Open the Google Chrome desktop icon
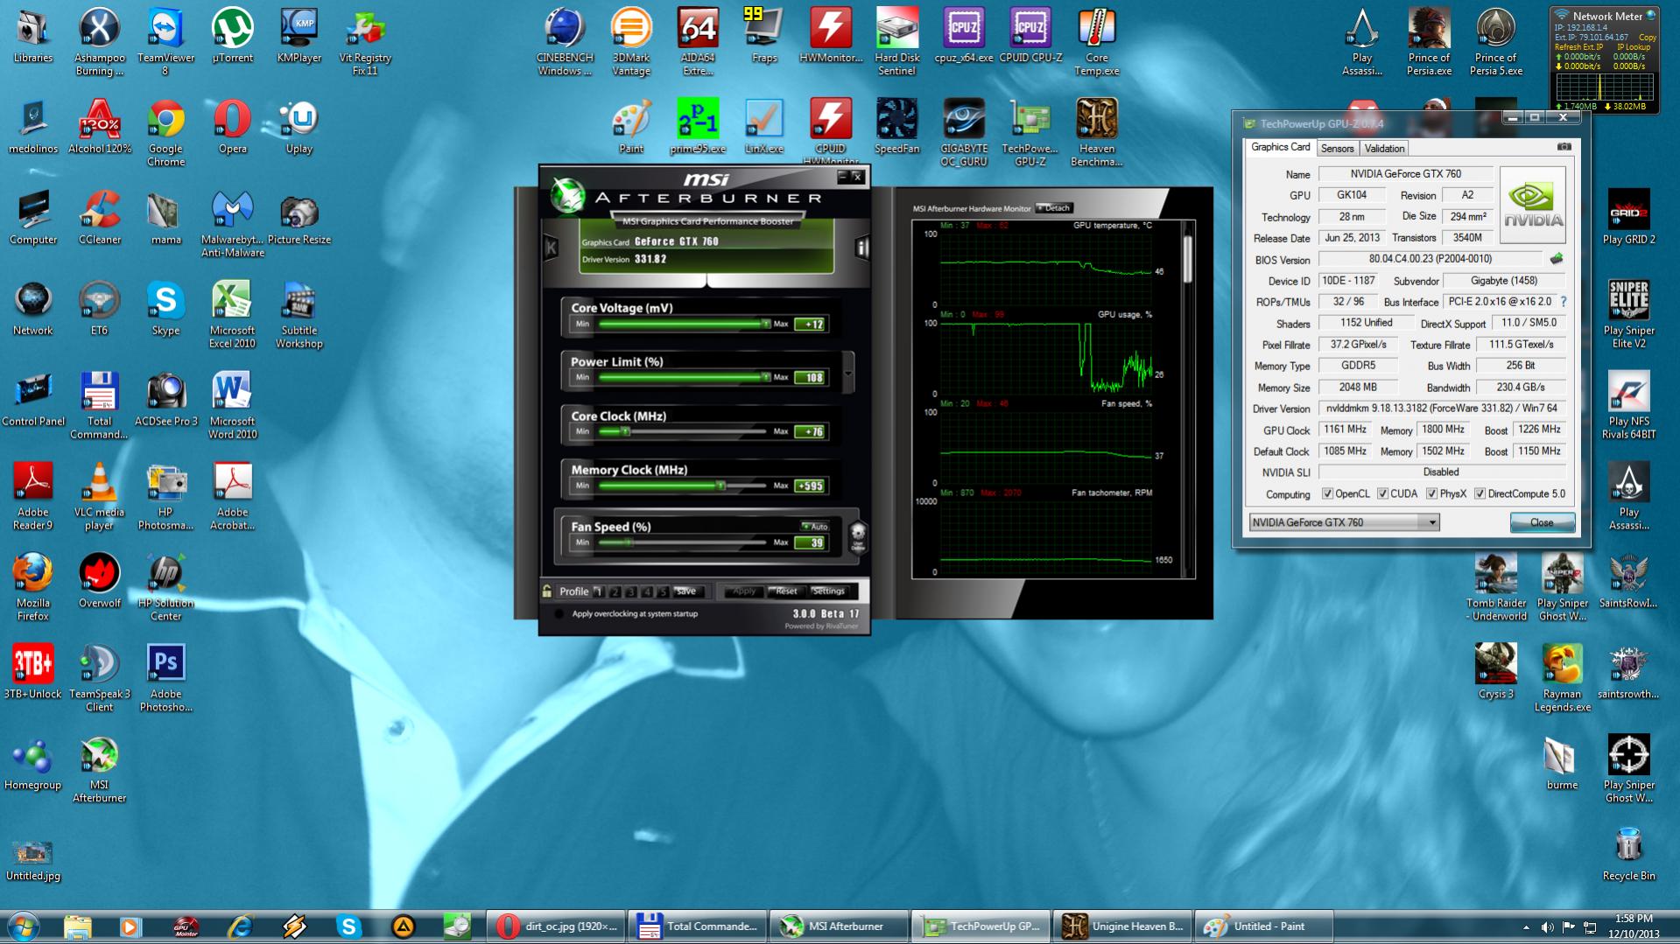Image resolution: width=1680 pixels, height=944 pixels. point(165,132)
